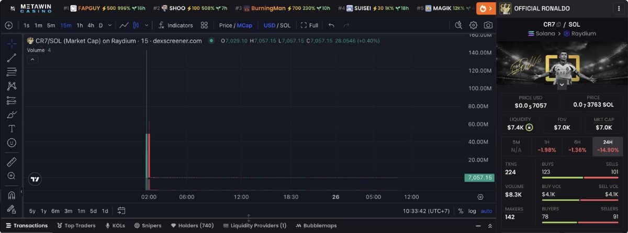Open the forecasting and measurement tool
The image size is (628, 233).
12,100
